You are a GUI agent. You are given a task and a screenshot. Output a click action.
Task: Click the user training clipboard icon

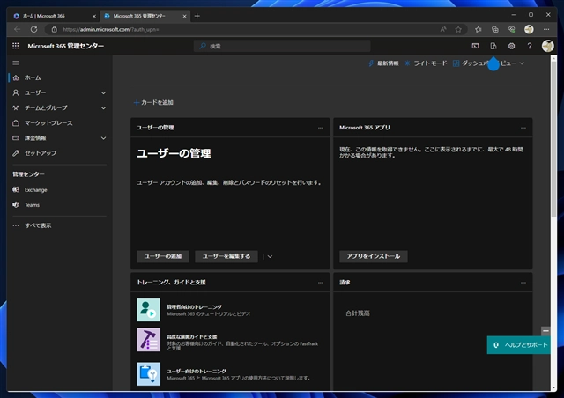click(148, 374)
